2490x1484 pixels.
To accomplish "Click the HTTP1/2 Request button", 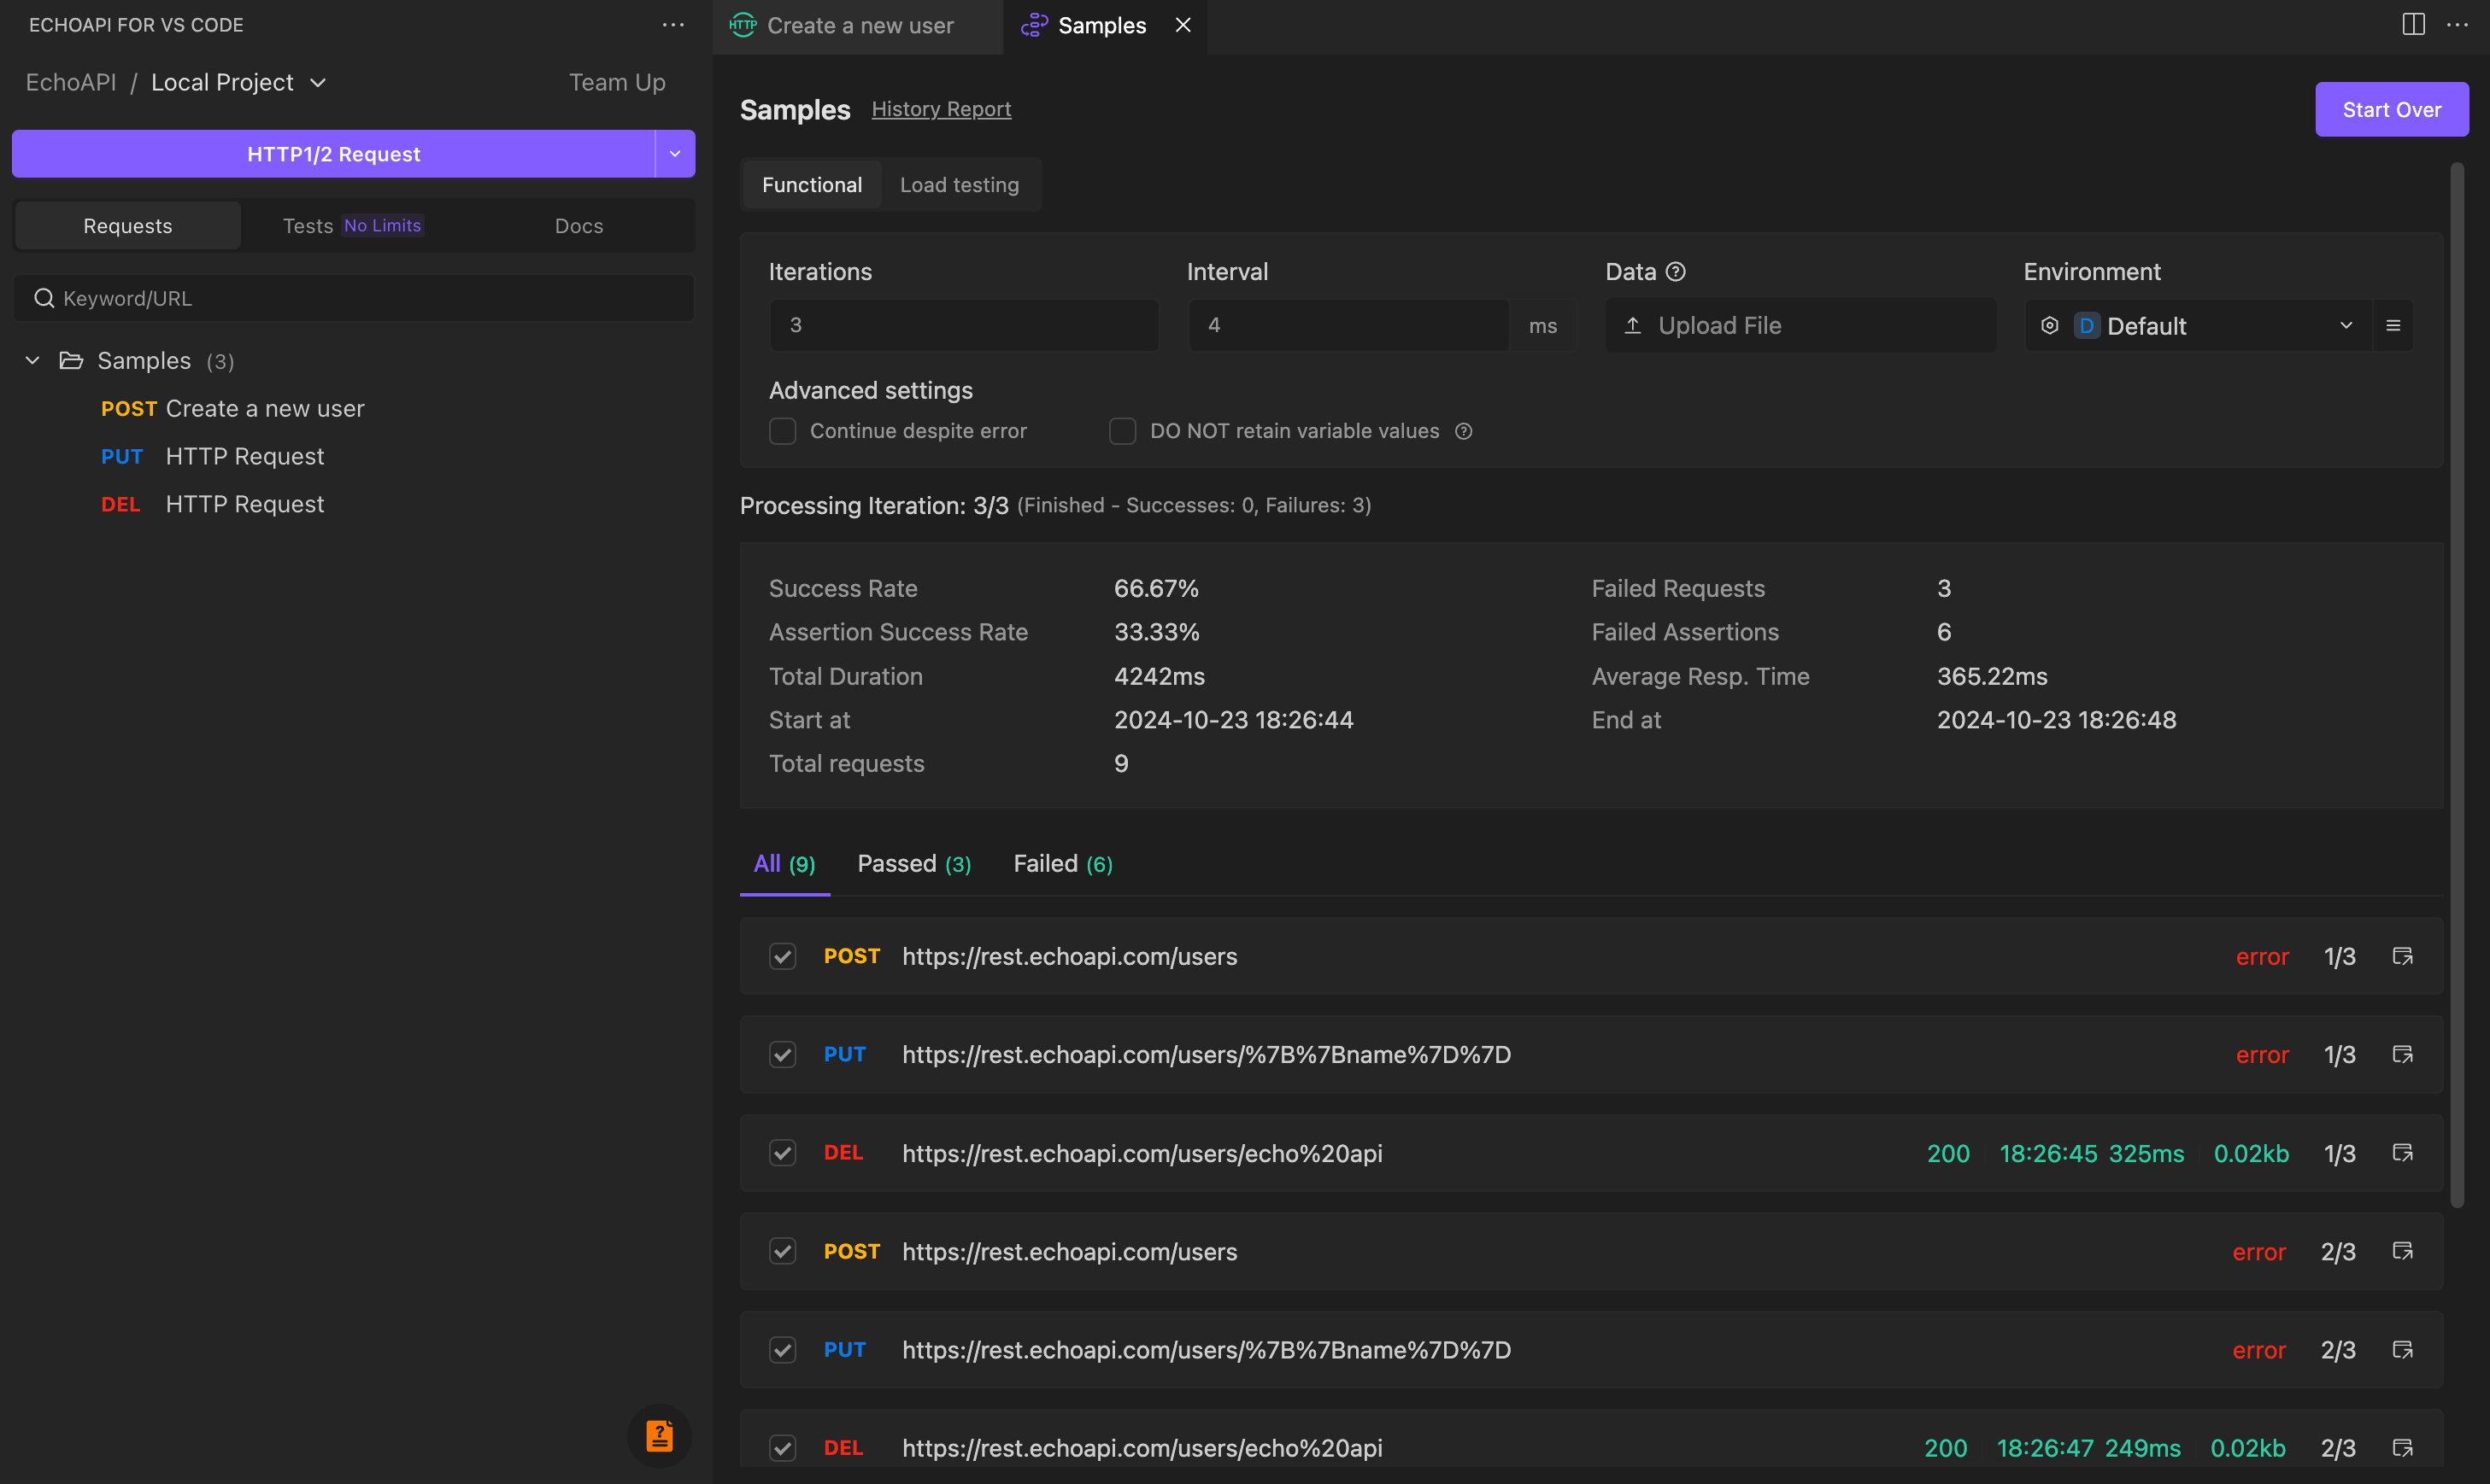I will click(333, 154).
